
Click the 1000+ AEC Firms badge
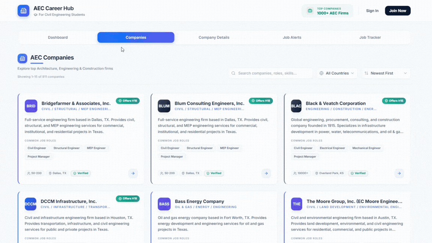(327, 11)
